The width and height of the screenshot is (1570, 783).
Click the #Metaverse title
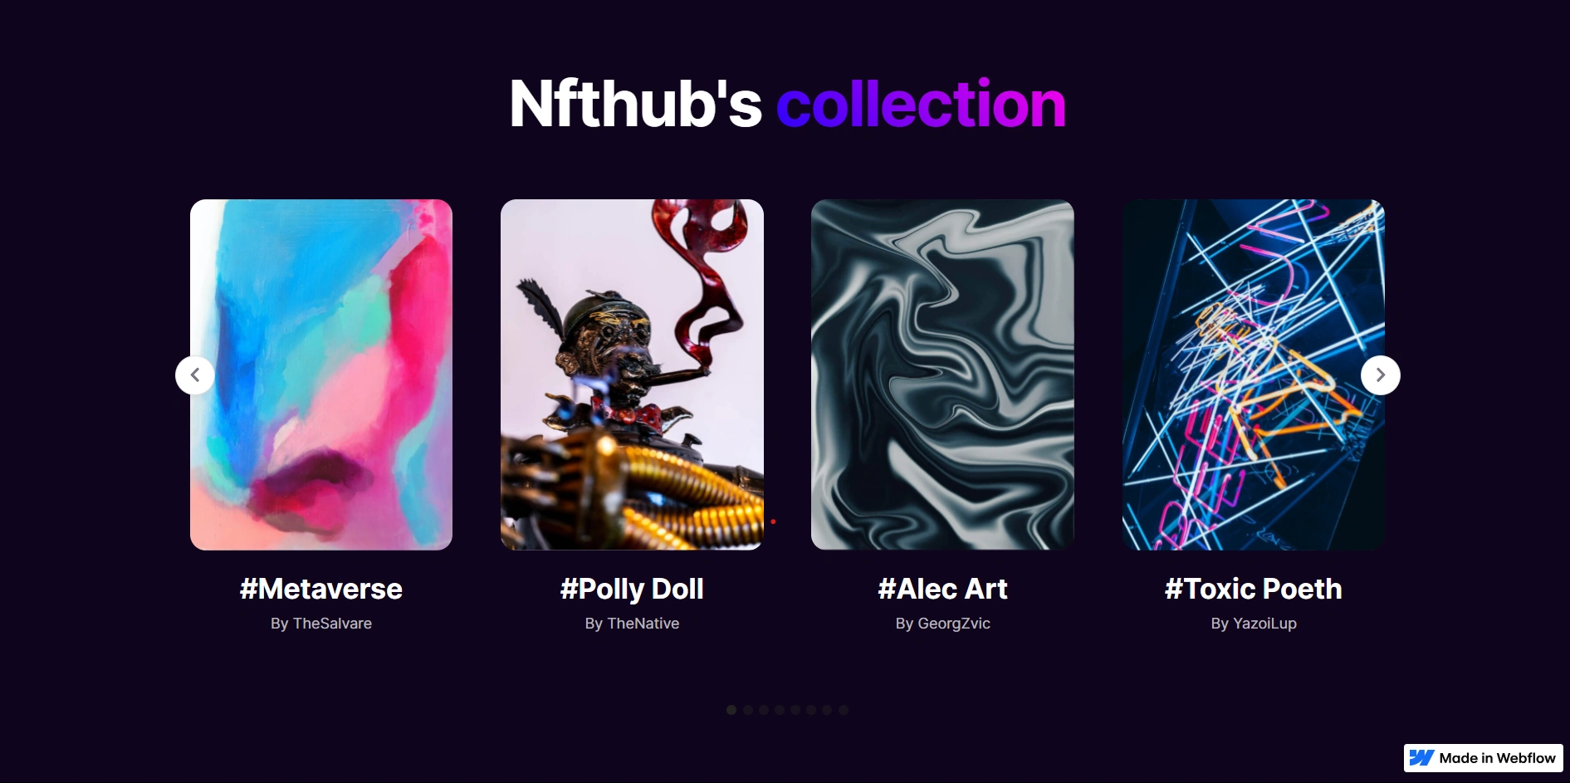point(321,589)
